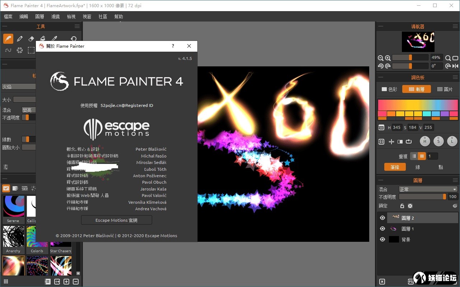Click the reset tool icon in Tools panel
The height and width of the screenshot is (287, 460).
[x=74, y=39]
